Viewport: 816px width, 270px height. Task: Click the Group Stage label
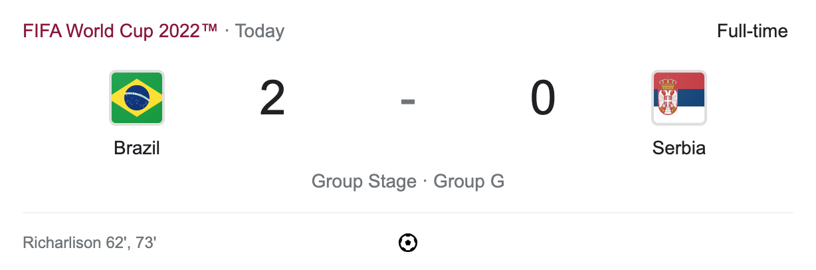point(363,182)
